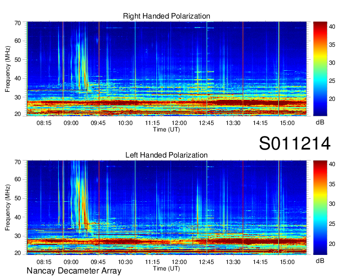The width and height of the screenshot is (341, 277).
Task: Click the 10:30 tick under Left Handed plot
Action: 125,262
